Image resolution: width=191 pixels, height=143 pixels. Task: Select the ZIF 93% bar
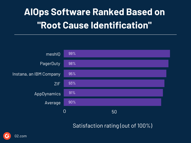pos(114,83)
